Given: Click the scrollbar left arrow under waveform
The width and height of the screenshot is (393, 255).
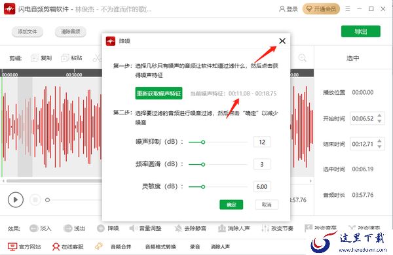Looking at the screenshot, I should (x=3, y=180).
